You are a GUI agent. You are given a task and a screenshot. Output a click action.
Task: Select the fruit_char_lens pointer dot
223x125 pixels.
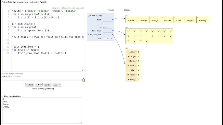point(113,34)
